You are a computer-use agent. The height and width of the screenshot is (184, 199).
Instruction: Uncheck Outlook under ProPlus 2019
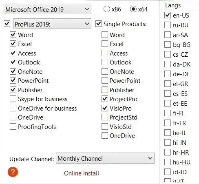click(x=13, y=62)
